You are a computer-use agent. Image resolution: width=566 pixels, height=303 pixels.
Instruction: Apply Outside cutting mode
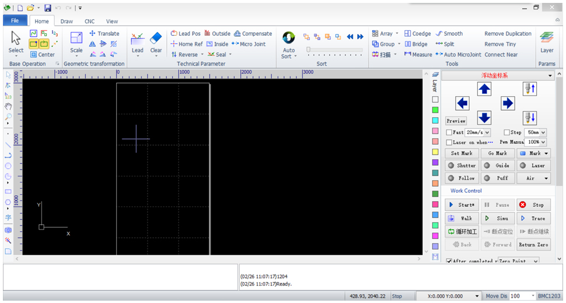[x=217, y=34]
